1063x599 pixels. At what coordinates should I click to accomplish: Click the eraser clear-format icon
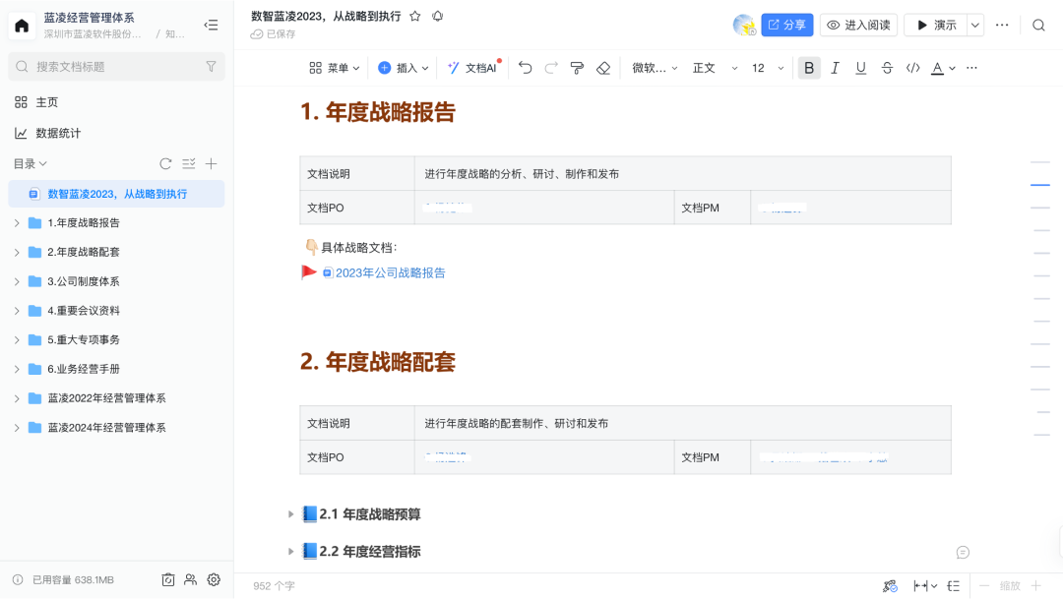point(603,68)
